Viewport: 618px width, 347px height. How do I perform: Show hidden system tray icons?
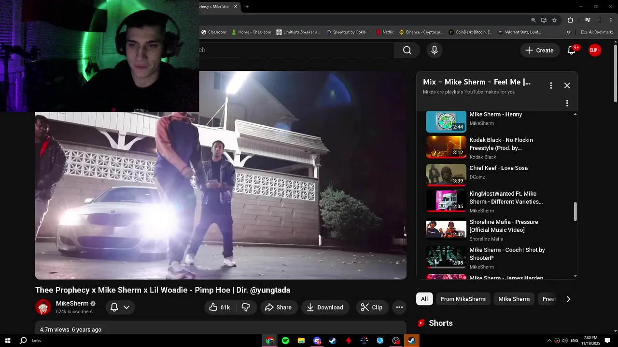tap(549, 341)
